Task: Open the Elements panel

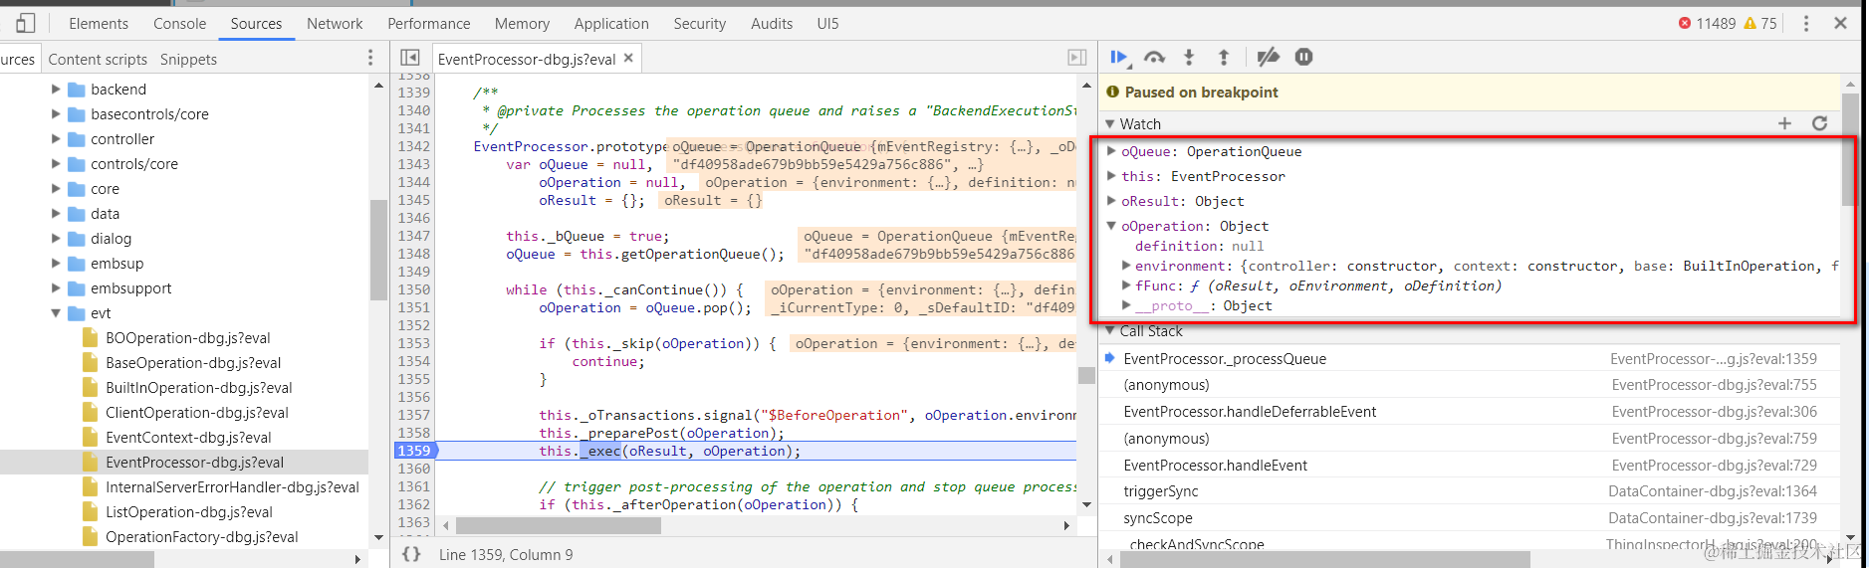Action: (99, 23)
